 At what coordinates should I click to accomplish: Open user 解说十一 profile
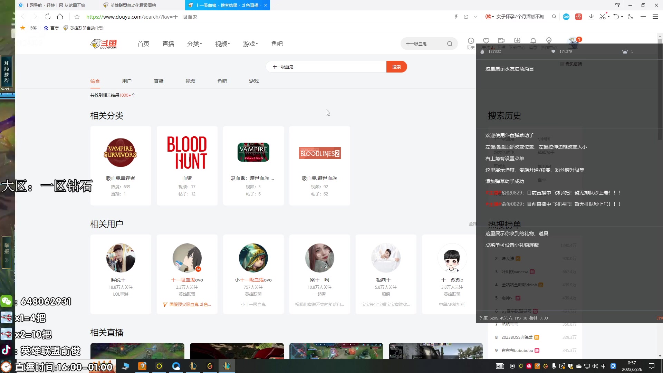click(x=121, y=274)
